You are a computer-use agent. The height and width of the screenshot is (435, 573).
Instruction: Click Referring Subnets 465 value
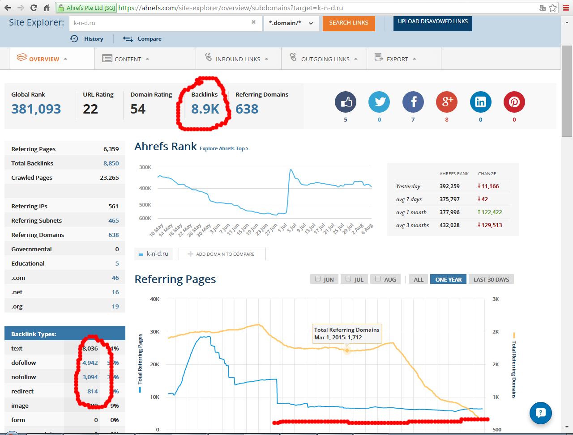click(114, 220)
